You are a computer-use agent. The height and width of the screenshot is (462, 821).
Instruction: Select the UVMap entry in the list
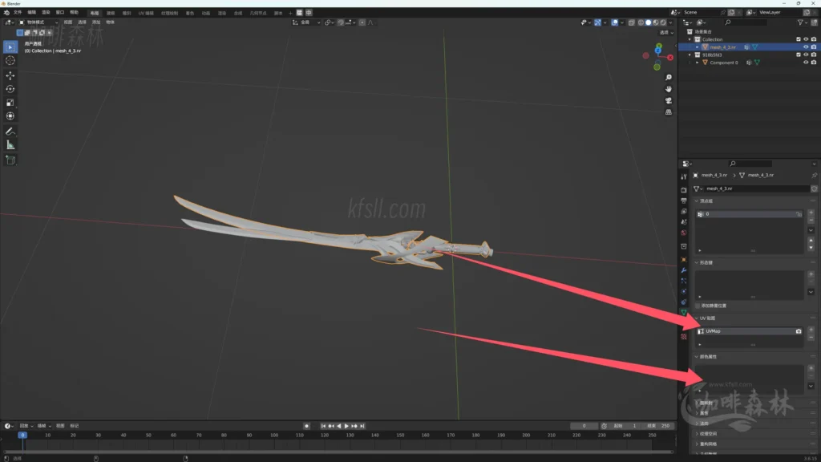(x=746, y=331)
